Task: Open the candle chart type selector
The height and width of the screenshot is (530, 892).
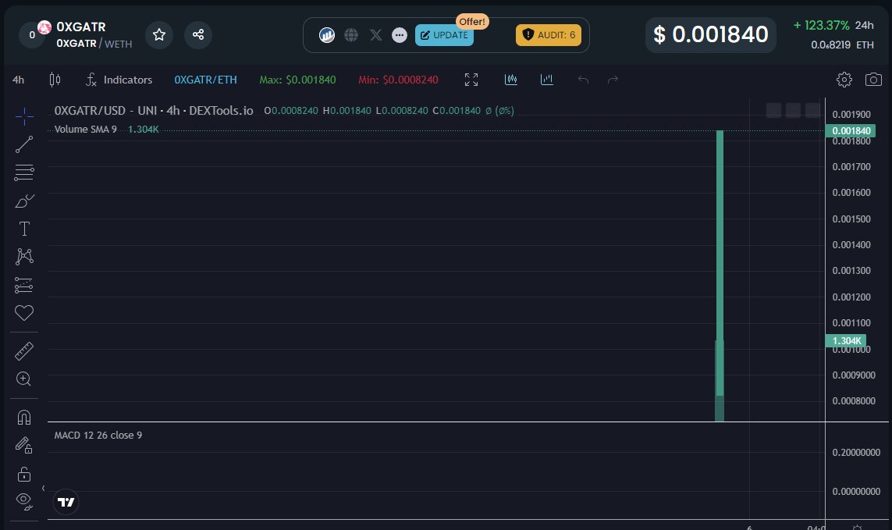Action: [x=54, y=80]
